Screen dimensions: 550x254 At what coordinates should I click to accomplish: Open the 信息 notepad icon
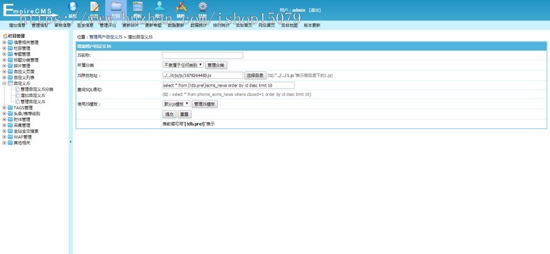click(x=95, y=7)
